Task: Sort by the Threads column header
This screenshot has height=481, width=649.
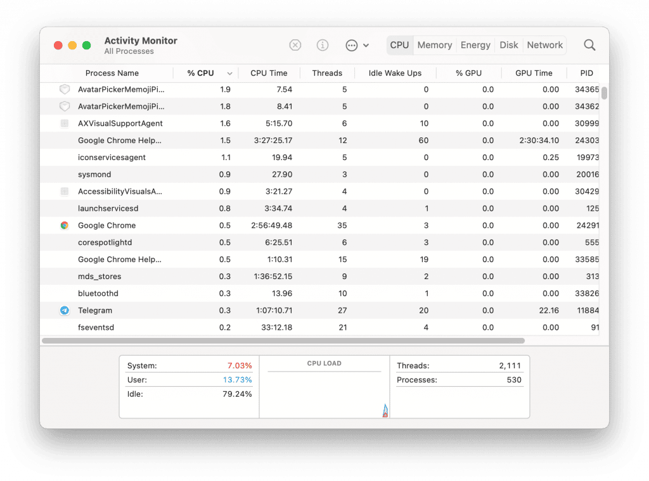Action: pos(327,73)
